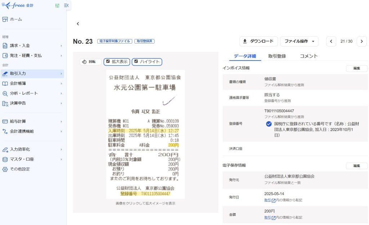Click the rotate icon in 回転 button
369x225 pixels.
click(x=84, y=62)
